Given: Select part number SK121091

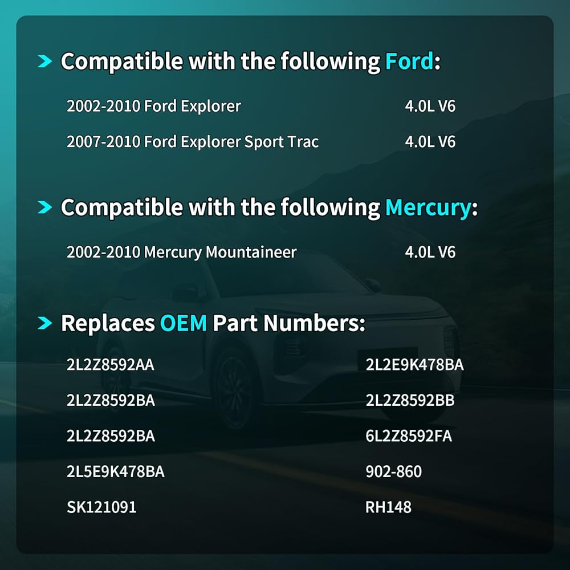Looking at the screenshot, I should tap(101, 507).
